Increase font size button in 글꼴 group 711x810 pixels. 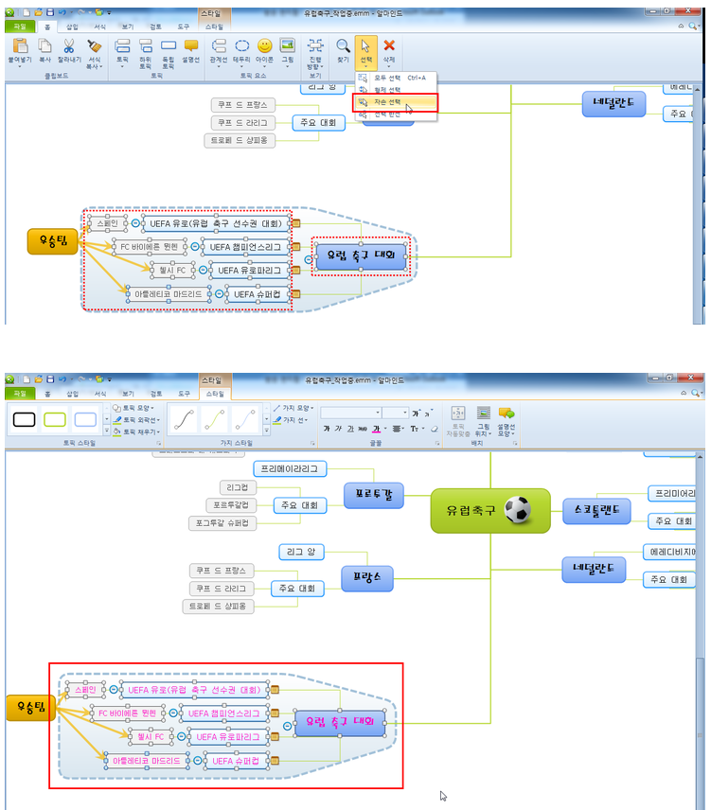tap(416, 414)
